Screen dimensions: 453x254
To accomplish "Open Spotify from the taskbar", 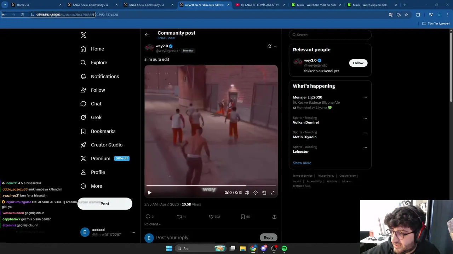I will click(284, 248).
